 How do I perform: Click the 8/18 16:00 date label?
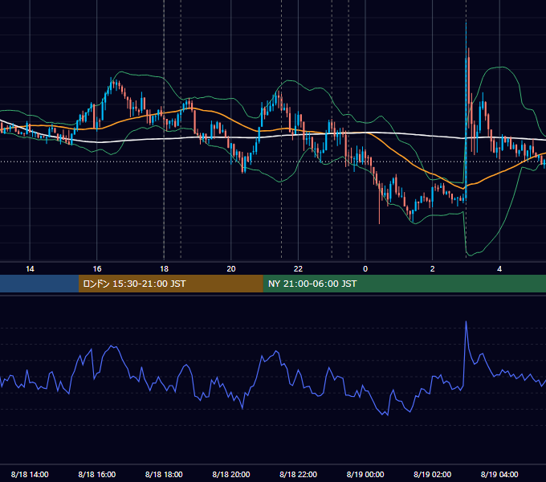tap(97, 474)
